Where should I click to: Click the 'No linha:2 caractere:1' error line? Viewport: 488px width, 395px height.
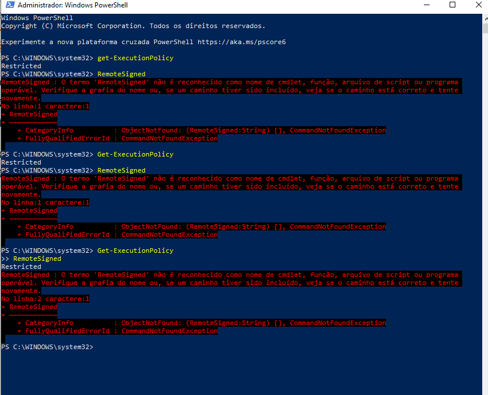tap(45, 299)
